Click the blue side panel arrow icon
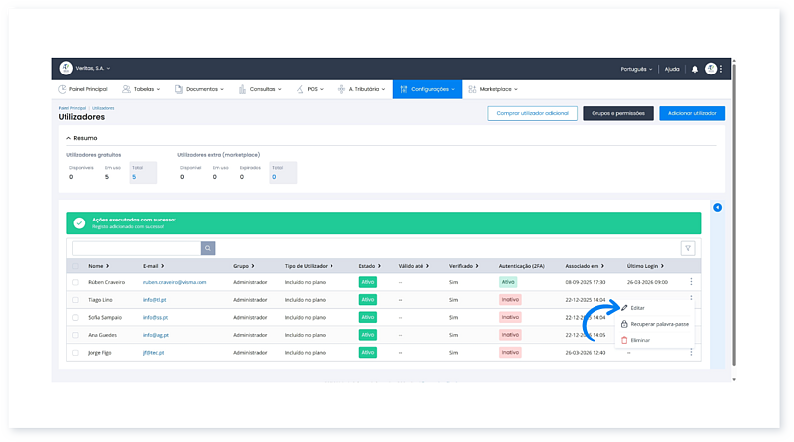This screenshot has height=442, width=794. [x=717, y=208]
